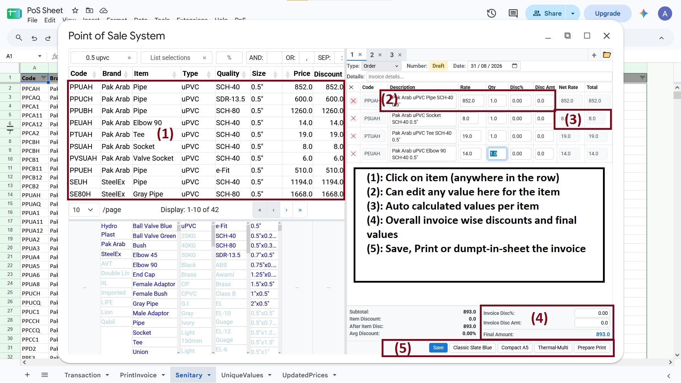This screenshot has height=383, width=681.
Task: Click the Save invoice button
Action: tap(438, 348)
